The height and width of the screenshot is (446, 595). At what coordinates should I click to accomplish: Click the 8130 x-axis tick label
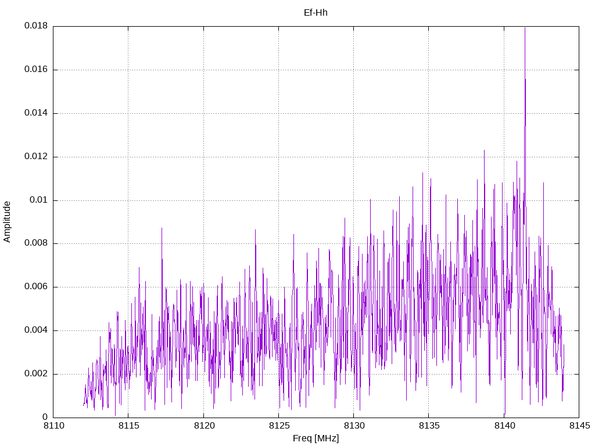coord(354,426)
